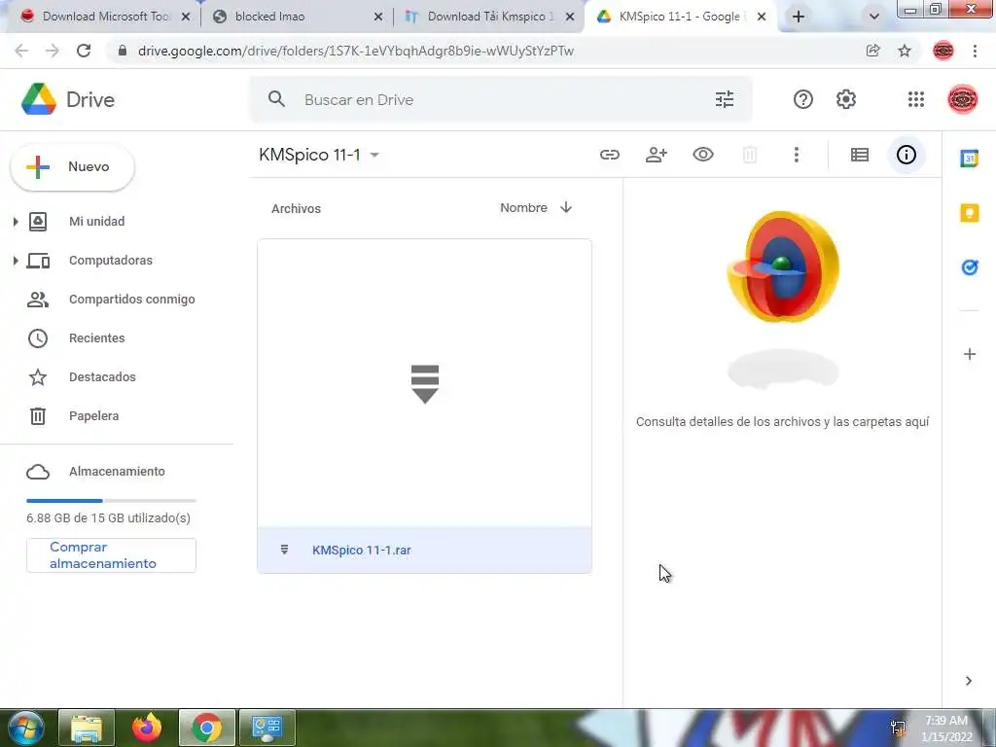Viewport: 996px width, 747px height.
Task: Open a new browser tab
Action: click(x=799, y=17)
